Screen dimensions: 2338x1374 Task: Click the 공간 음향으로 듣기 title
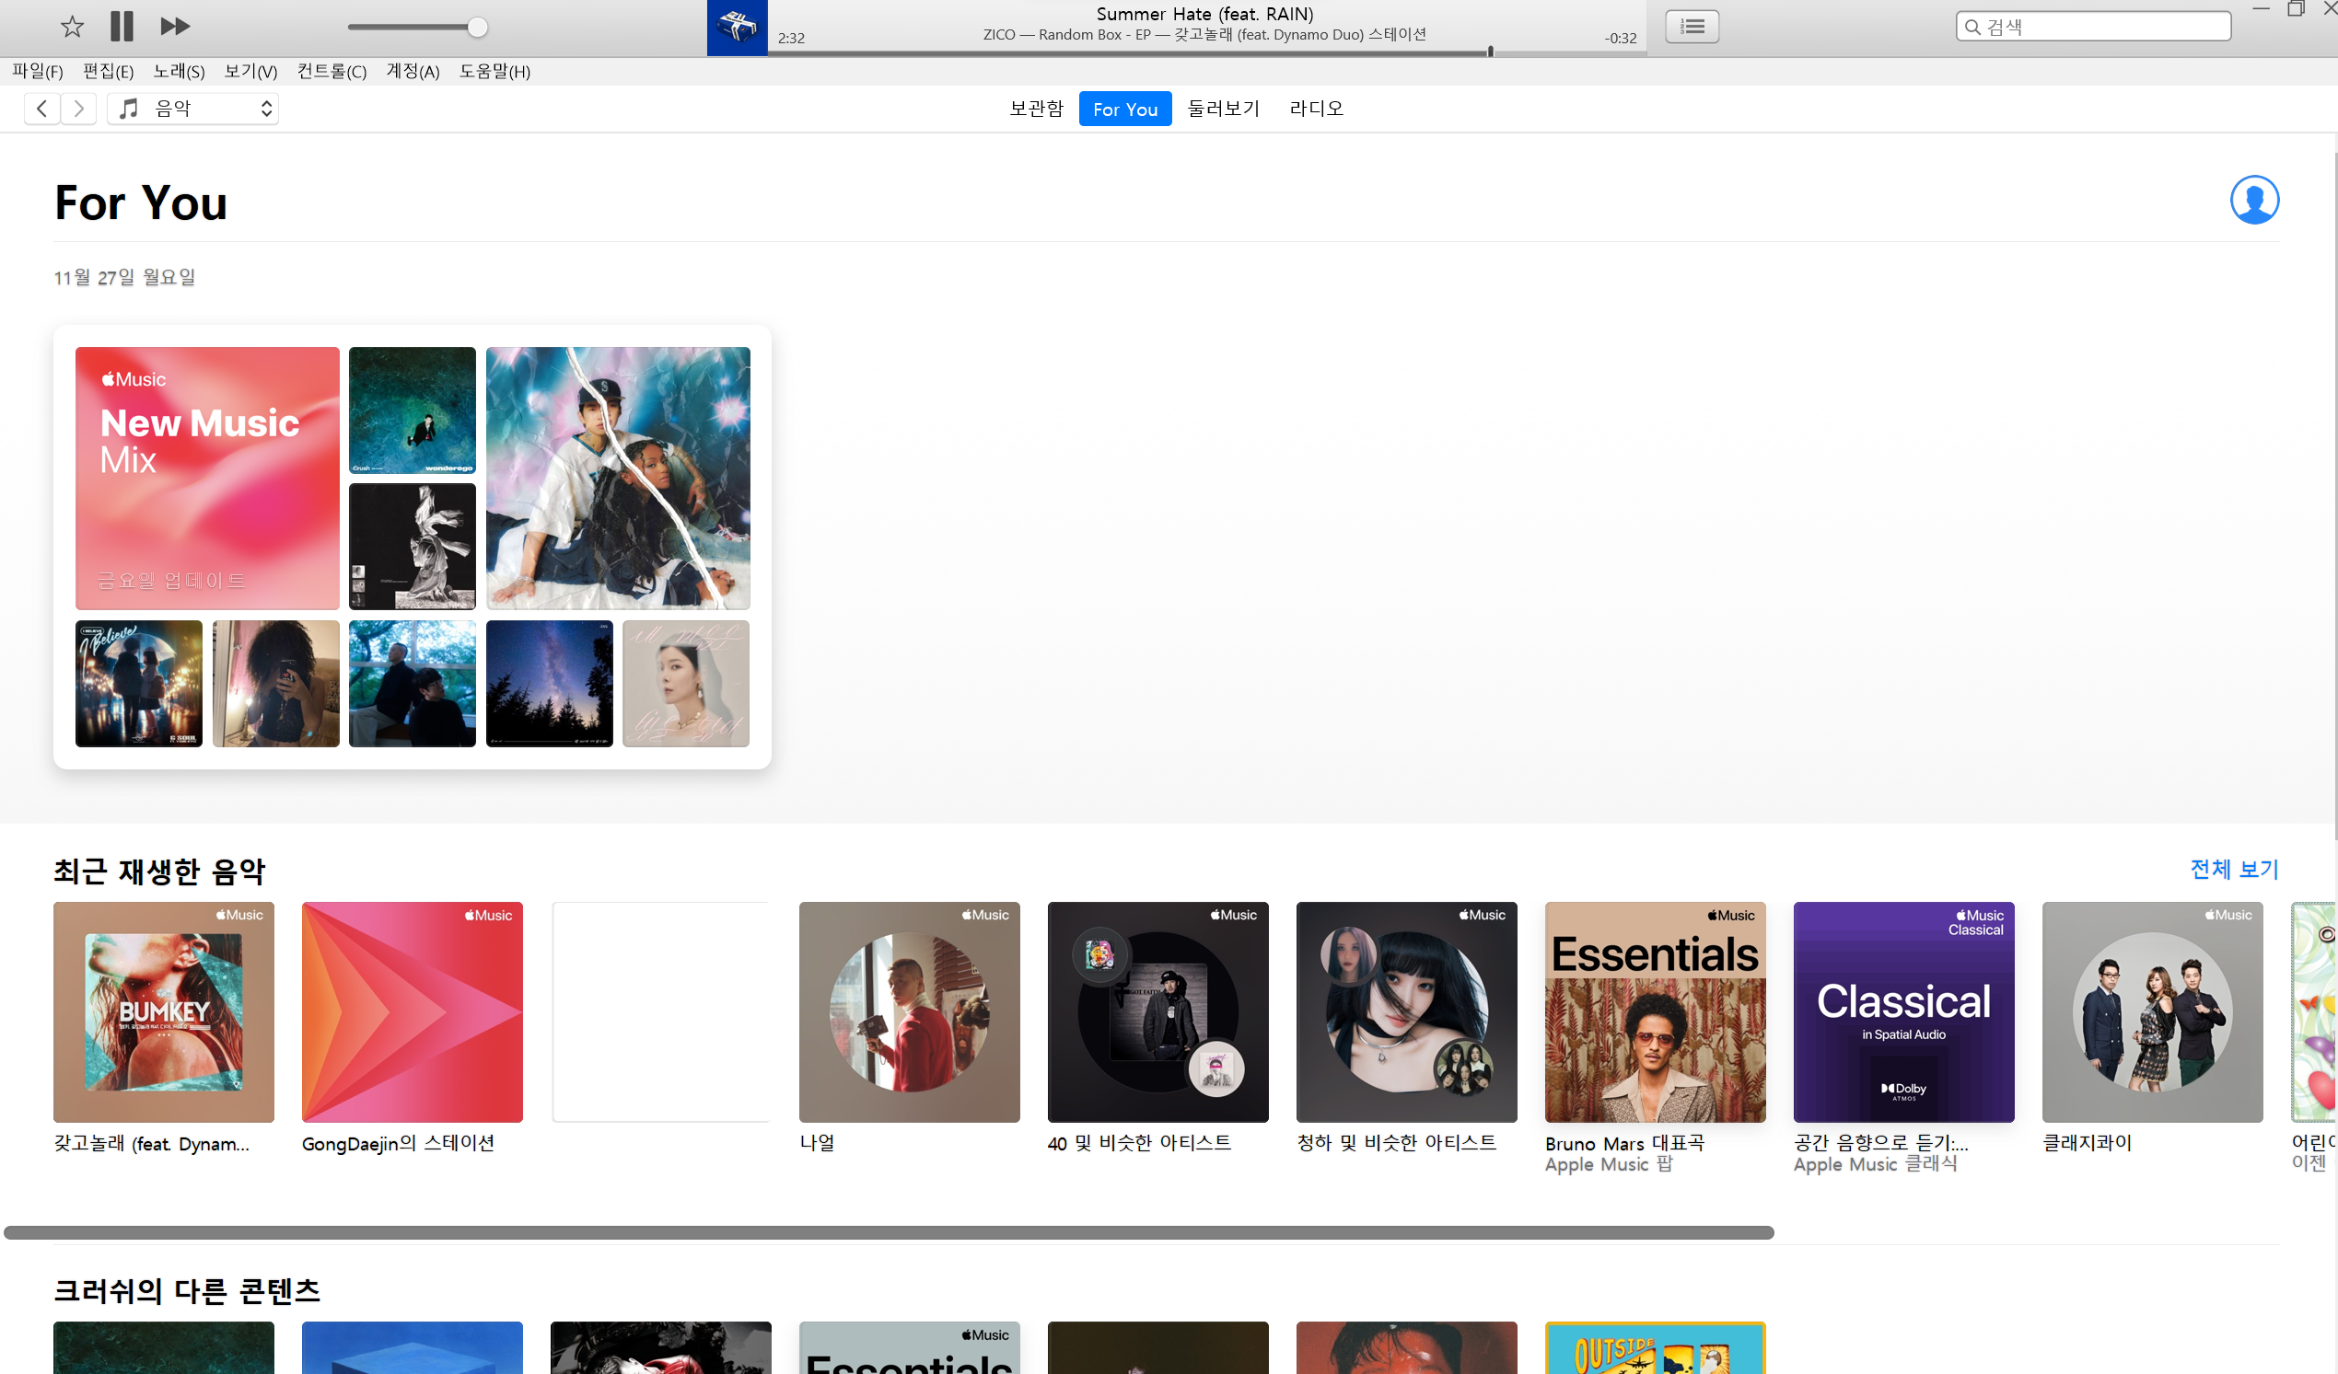pyautogui.click(x=1880, y=1143)
